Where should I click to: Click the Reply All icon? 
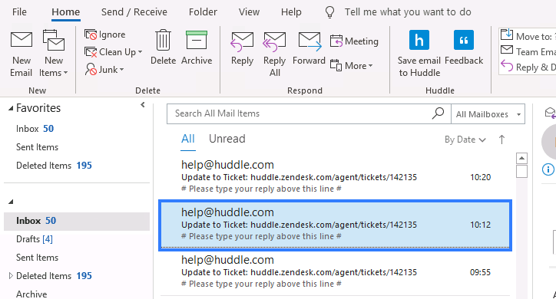(274, 54)
